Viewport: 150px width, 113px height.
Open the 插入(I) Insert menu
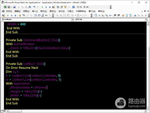click(x=35, y=11)
